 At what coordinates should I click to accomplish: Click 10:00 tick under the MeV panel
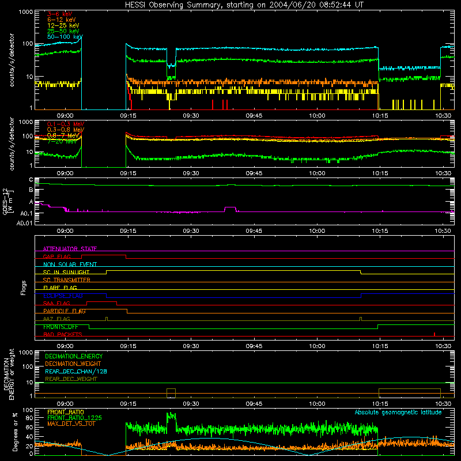click(x=317, y=173)
